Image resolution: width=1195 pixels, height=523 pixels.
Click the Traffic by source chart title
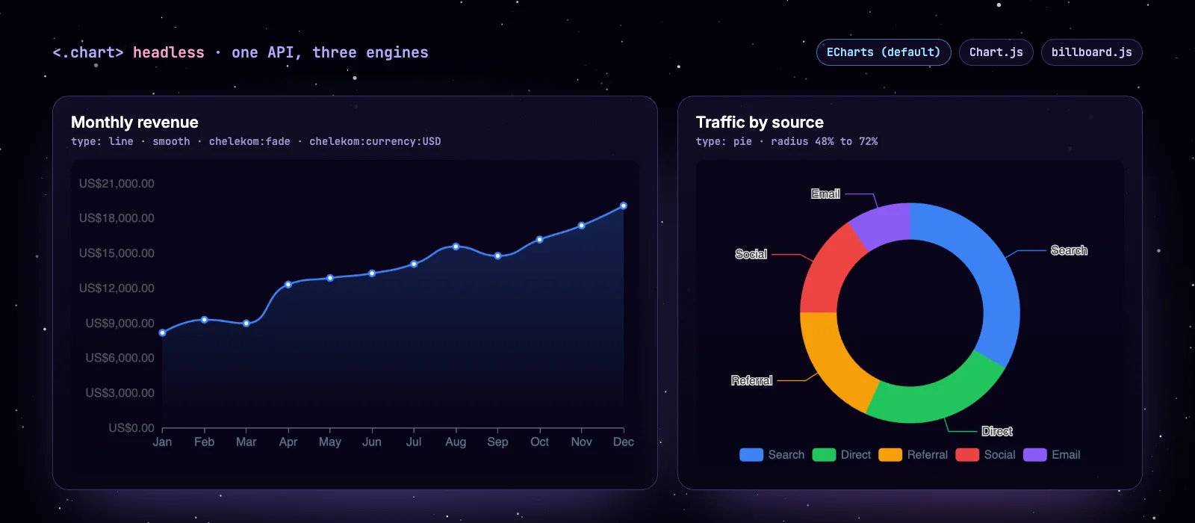[x=760, y=123]
